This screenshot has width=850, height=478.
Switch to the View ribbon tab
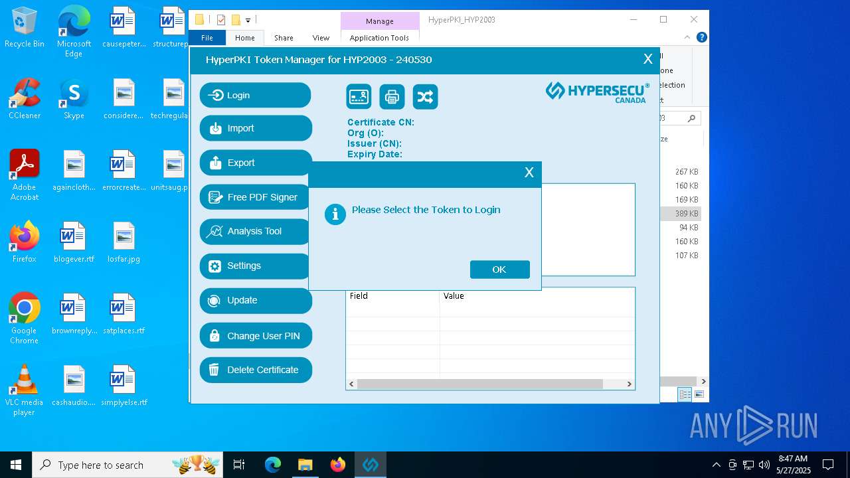(x=321, y=38)
